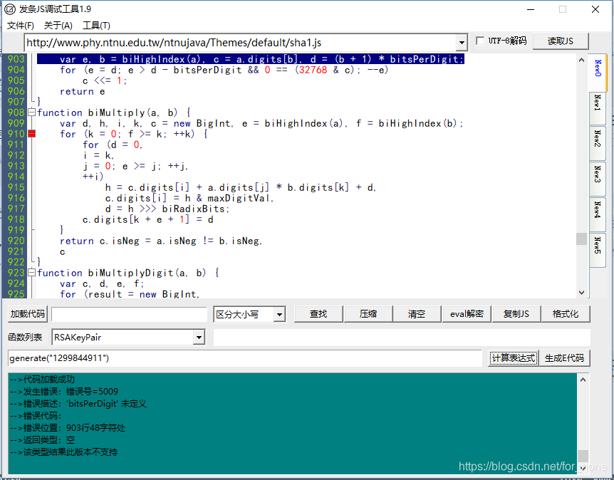This screenshot has height=480, width=614.
Task: Collapse the biMultiply function fold at line 908
Action: click(x=32, y=113)
